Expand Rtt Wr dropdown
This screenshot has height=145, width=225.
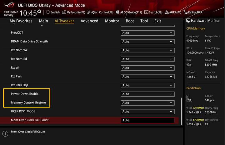click(147, 68)
